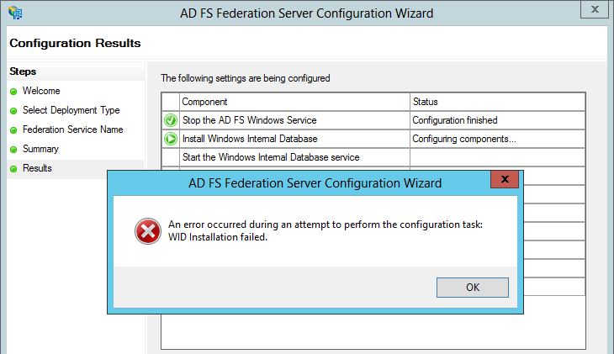This screenshot has height=354, width=614.
Task: Click green bullet beside Select Deployment Type
Action: click(13, 111)
